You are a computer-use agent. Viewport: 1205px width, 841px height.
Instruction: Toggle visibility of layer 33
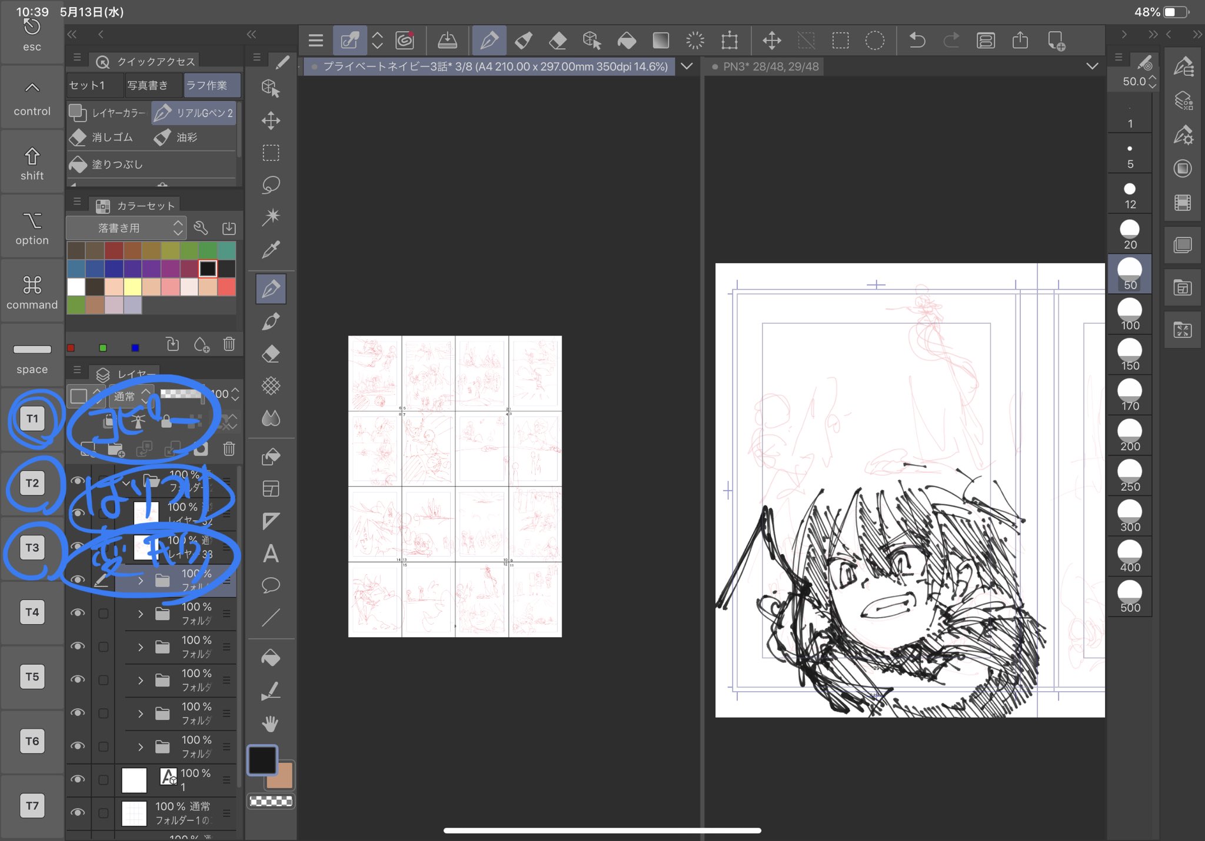tap(77, 546)
